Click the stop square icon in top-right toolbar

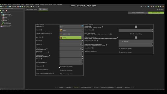(x=160, y=7)
